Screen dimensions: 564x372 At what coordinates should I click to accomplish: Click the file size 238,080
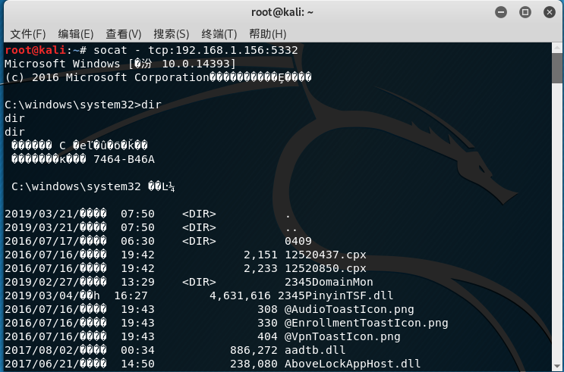pyautogui.click(x=254, y=364)
